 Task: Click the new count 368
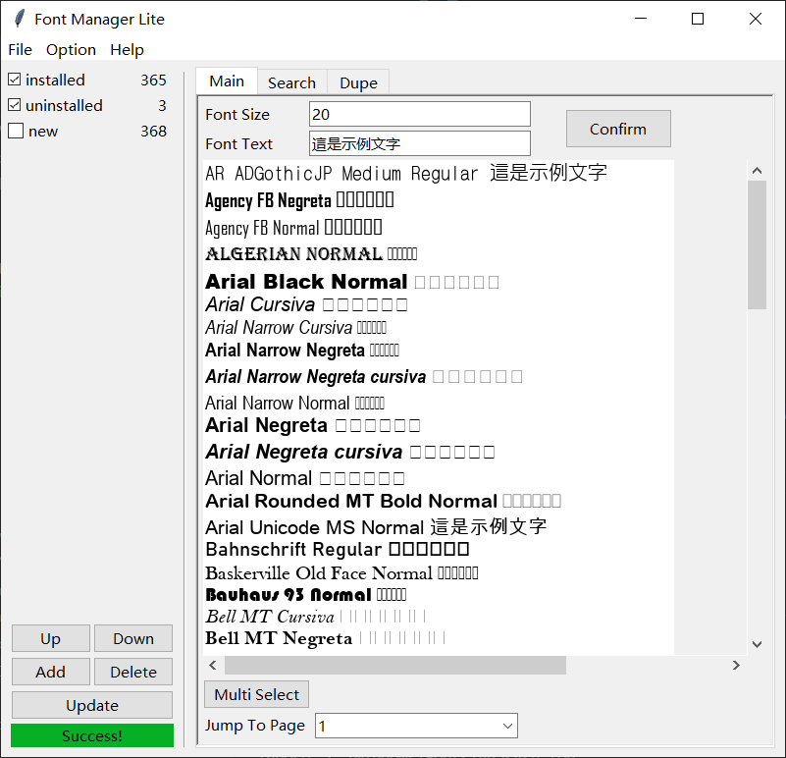click(x=153, y=131)
